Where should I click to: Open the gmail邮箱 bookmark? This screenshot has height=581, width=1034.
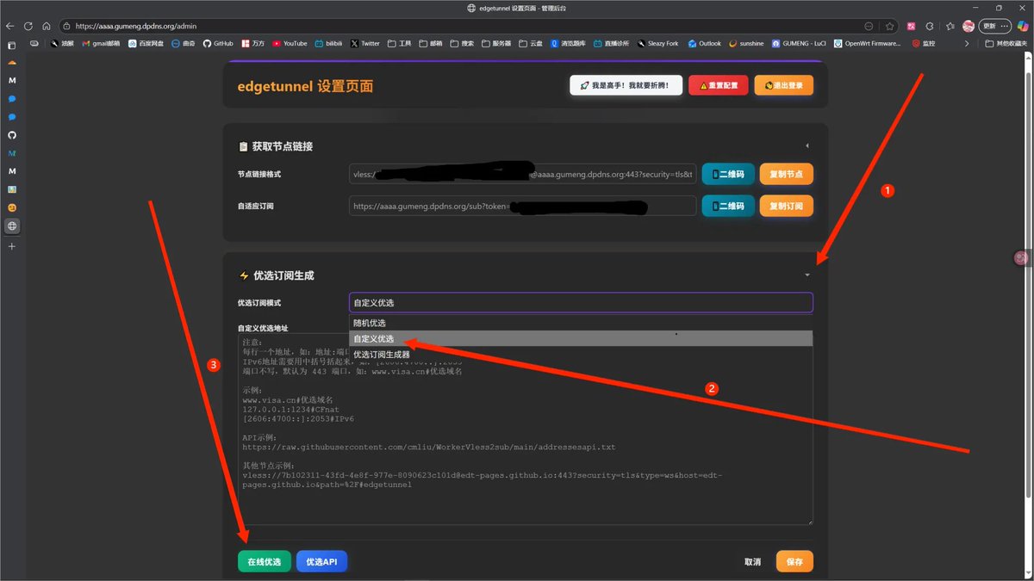(102, 43)
